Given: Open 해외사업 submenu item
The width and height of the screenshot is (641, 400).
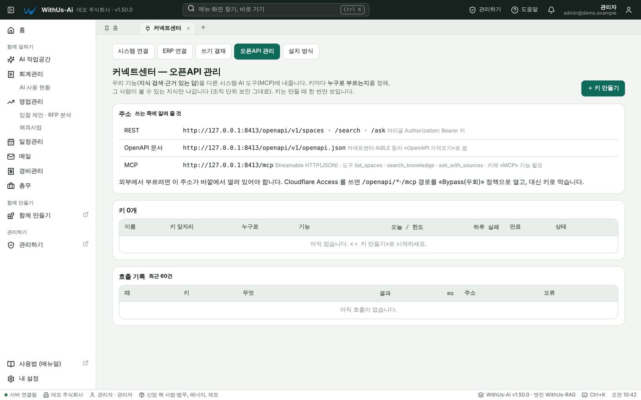Looking at the screenshot, I should coord(31,128).
